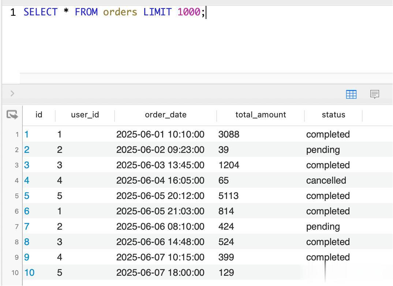Click the orders table name in query
The width and height of the screenshot is (393, 286).
(x=120, y=12)
